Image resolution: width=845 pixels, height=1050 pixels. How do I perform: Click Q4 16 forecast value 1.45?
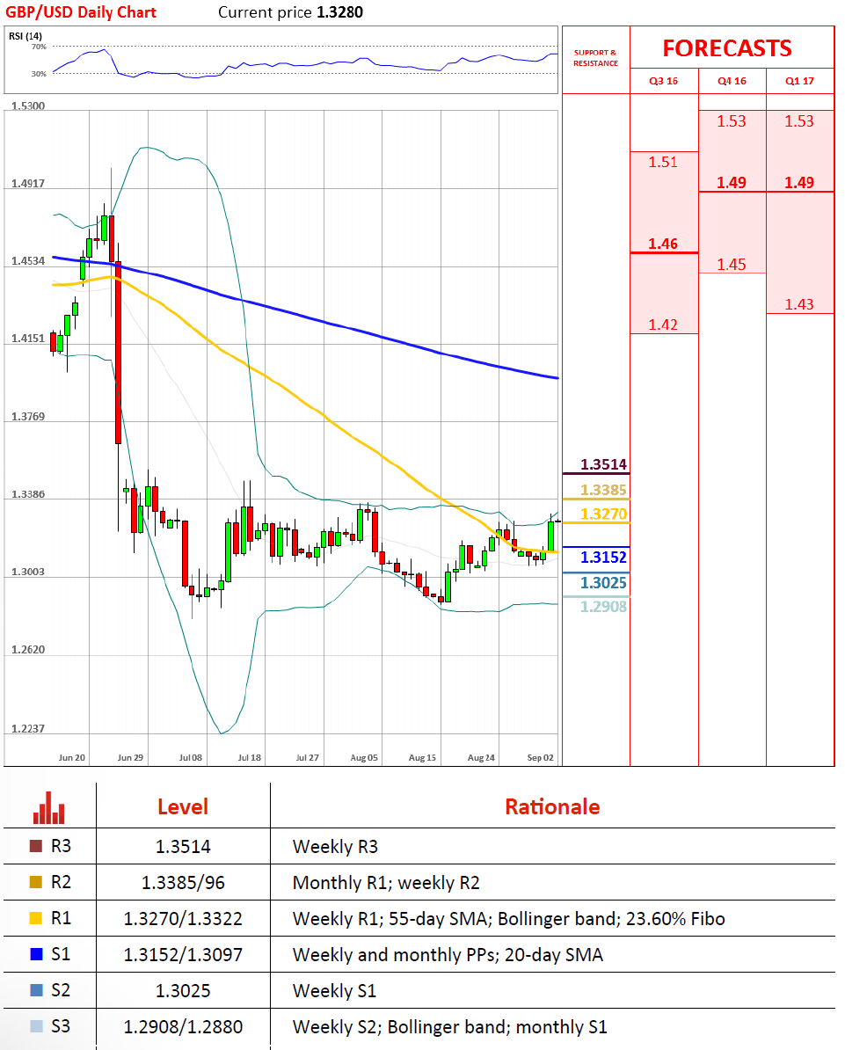pyautogui.click(x=732, y=265)
